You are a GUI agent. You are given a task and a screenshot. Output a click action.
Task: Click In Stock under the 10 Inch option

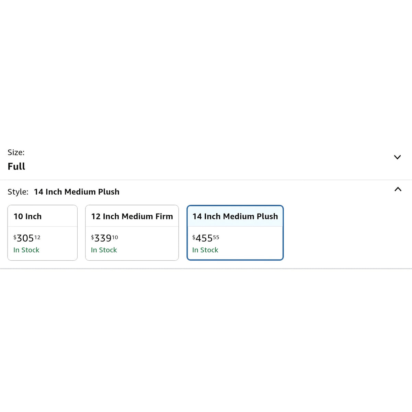26,250
